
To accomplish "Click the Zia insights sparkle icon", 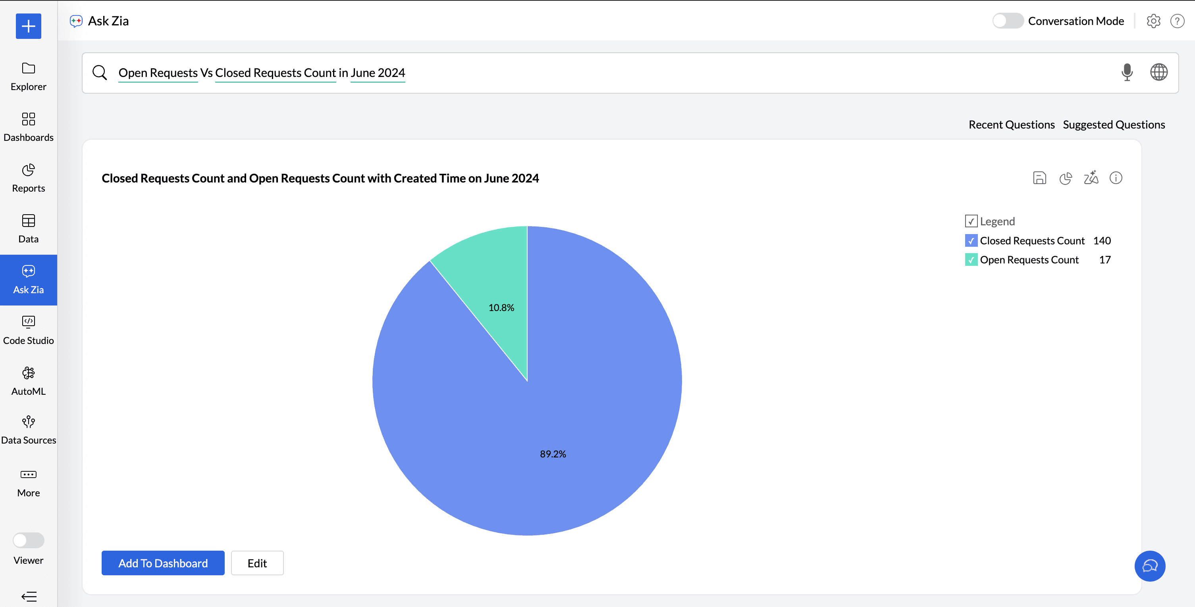I will click(x=1091, y=178).
